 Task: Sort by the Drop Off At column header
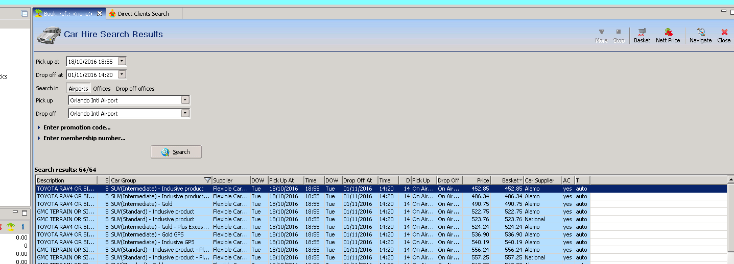(x=360, y=180)
